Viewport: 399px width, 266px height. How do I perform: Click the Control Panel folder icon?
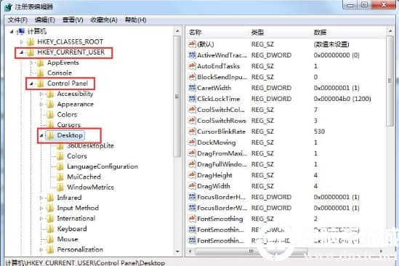pos(40,84)
